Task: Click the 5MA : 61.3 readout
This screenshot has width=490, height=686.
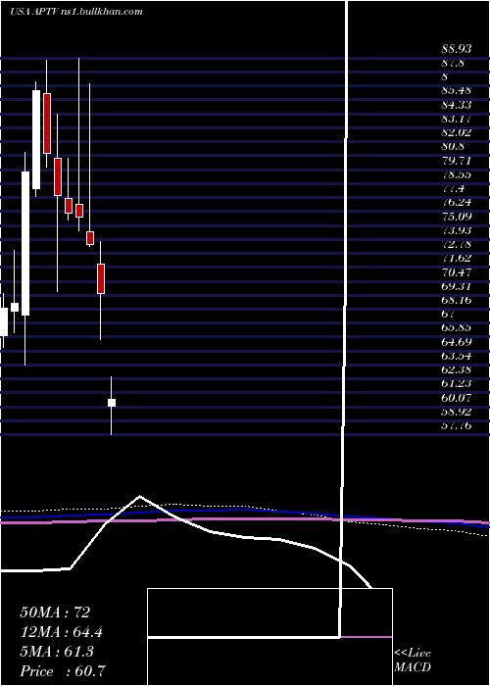Action: [x=57, y=651]
